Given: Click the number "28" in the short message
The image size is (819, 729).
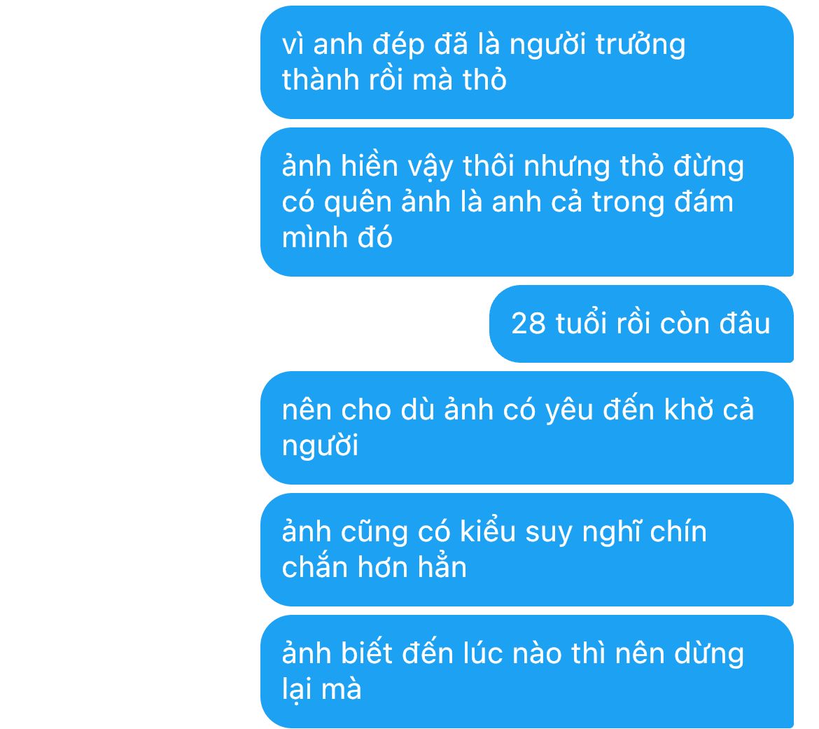Looking at the screenshot, I should [x=528, y=324].
